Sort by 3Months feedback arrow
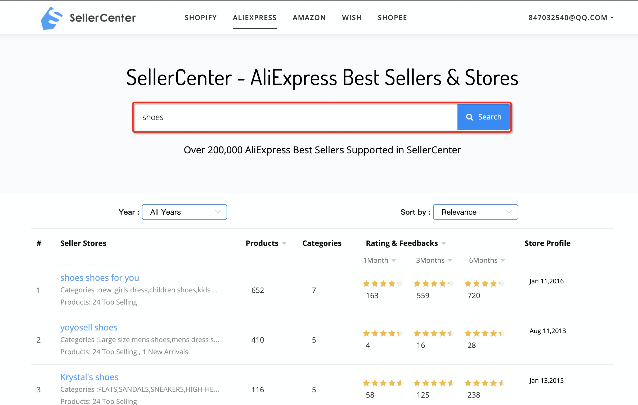The height and width of the screenshot is (405, 638). [450, 261]
